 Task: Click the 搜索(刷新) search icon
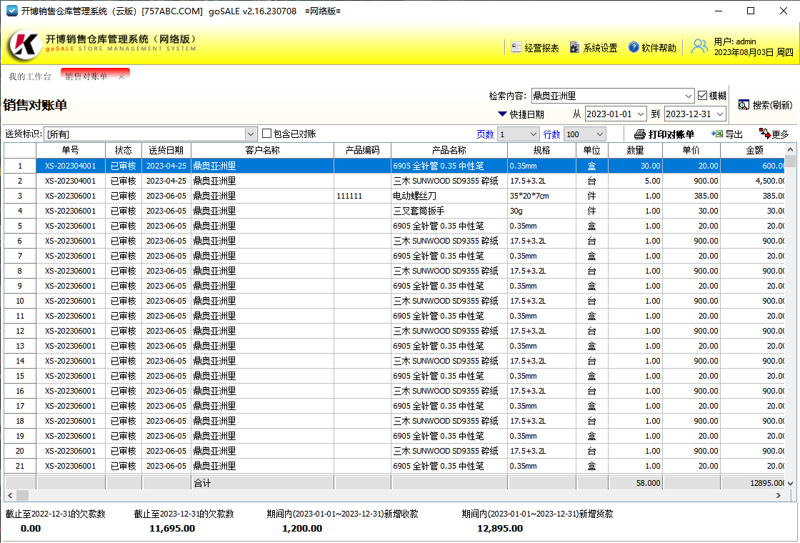744,105
